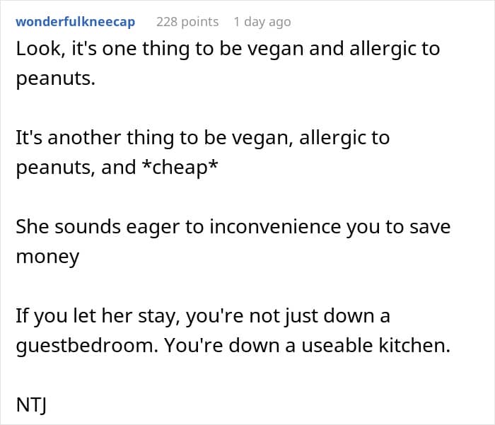Click the words "She sounds"
Viewport: 495px width, 425px height.
tap(68, 227)
